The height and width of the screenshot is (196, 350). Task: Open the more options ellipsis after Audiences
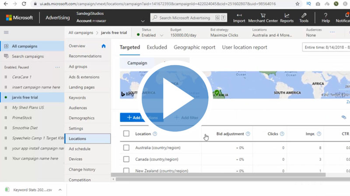(332, 32)
